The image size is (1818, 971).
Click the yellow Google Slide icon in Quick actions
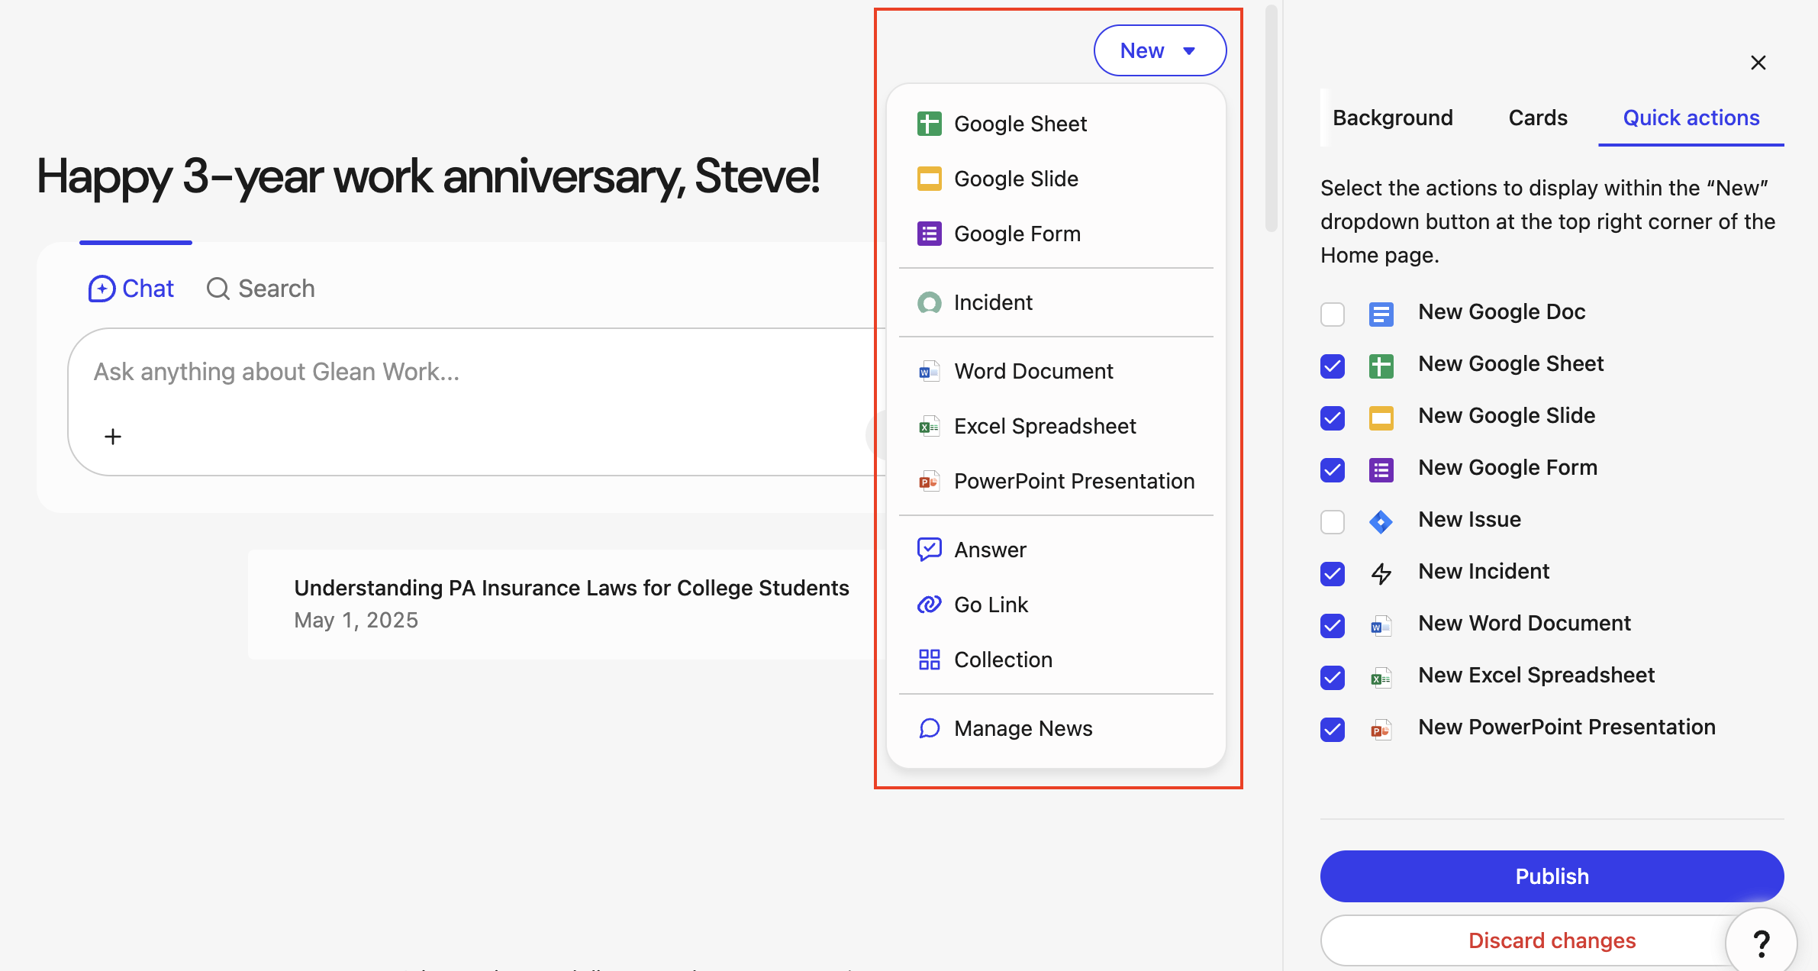(1381, 418)
